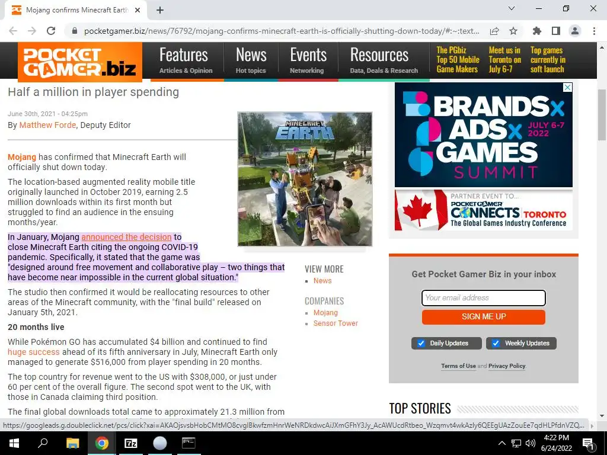Open taskbar search magnifier

[43, 443]
